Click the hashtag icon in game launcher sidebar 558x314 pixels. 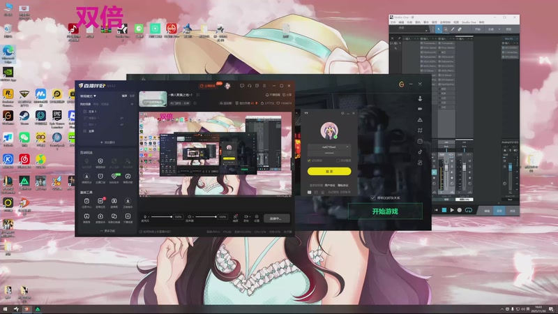tap(420, 130)
